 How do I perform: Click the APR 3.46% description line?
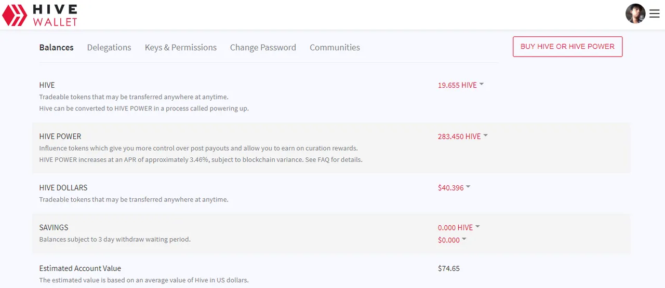[x=201, y=159]
